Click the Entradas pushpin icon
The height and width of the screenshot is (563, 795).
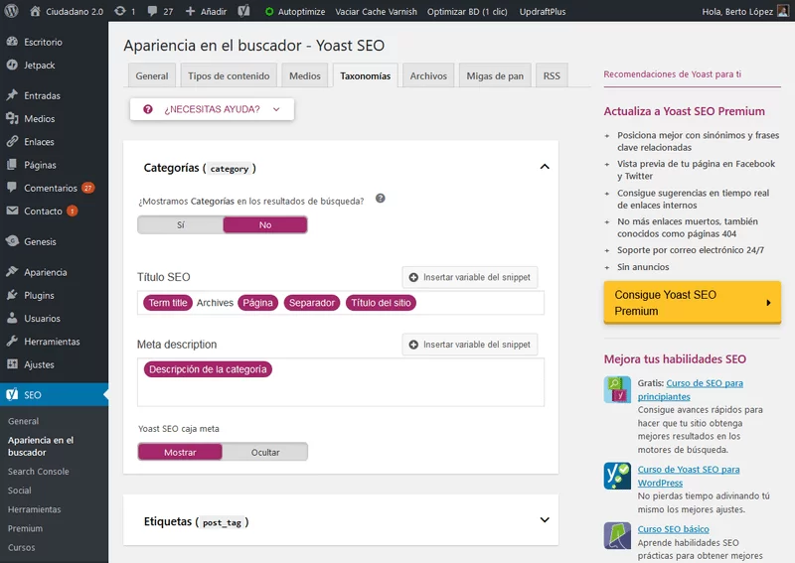12,95
